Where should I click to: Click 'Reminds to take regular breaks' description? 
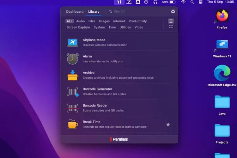click(115, 127)
